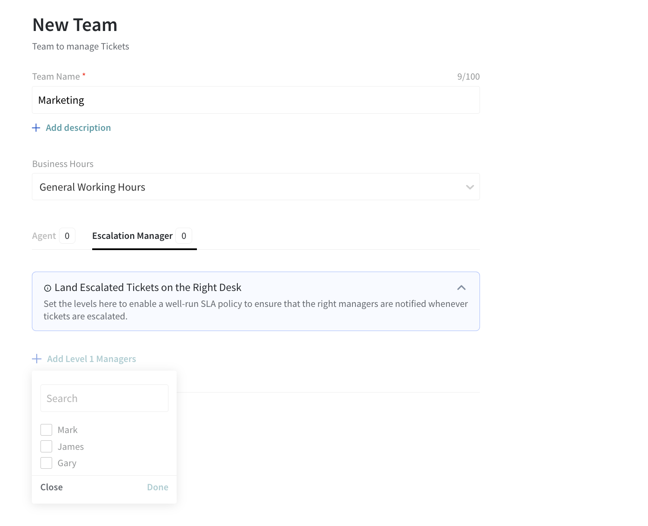
Task: Switch to the Agent tab
Action: pyautogui.click(x=44, y=236)
